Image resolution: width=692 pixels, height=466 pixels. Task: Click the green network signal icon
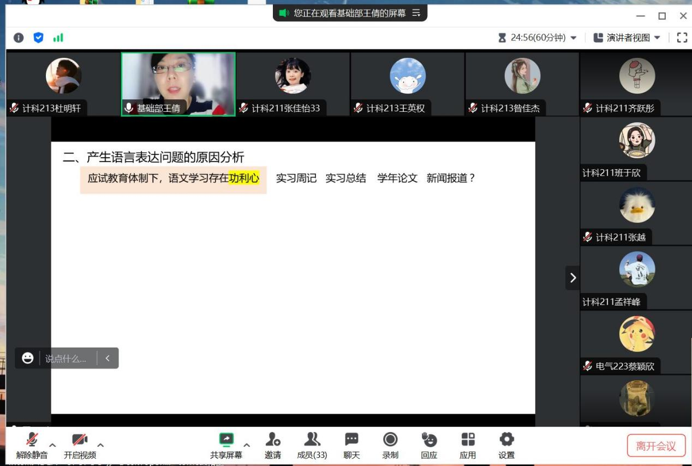point(58,38)
